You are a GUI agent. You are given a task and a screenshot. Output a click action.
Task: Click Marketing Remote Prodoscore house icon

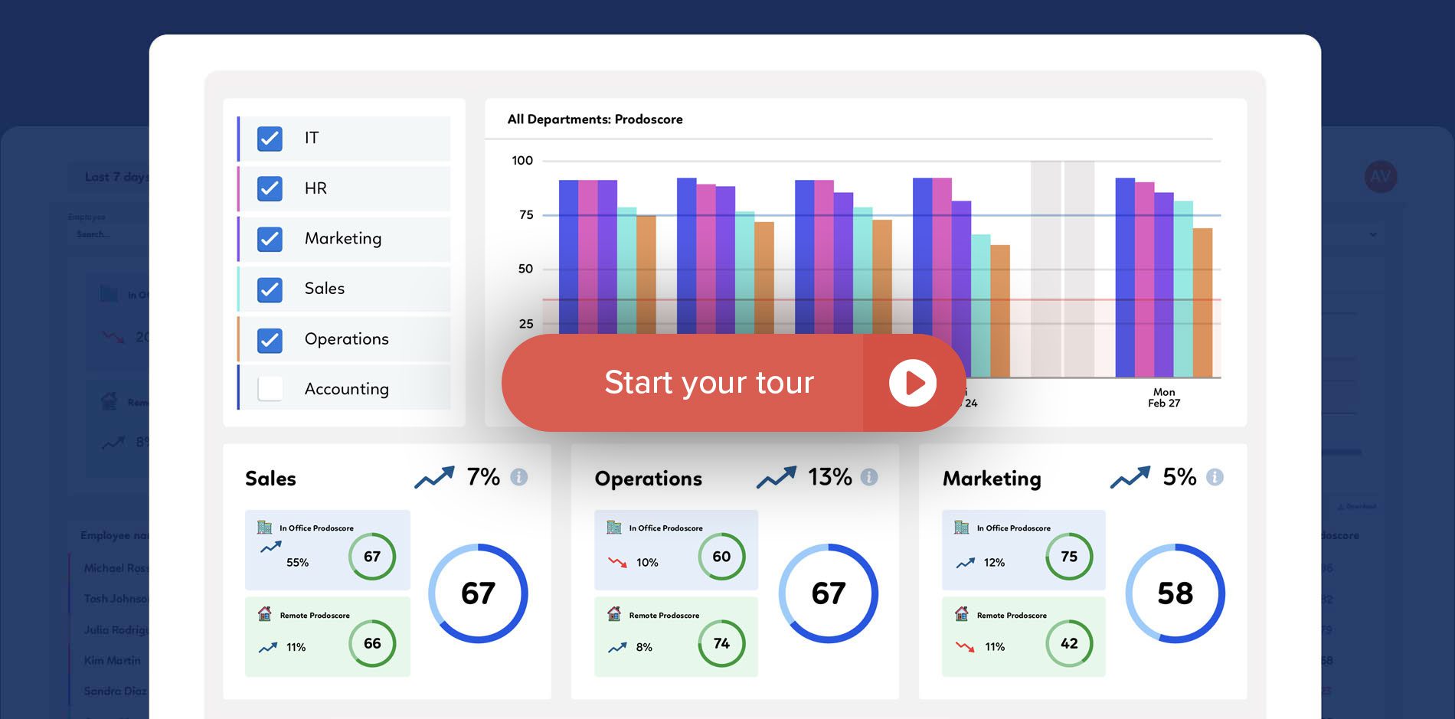tap(962, 613)
